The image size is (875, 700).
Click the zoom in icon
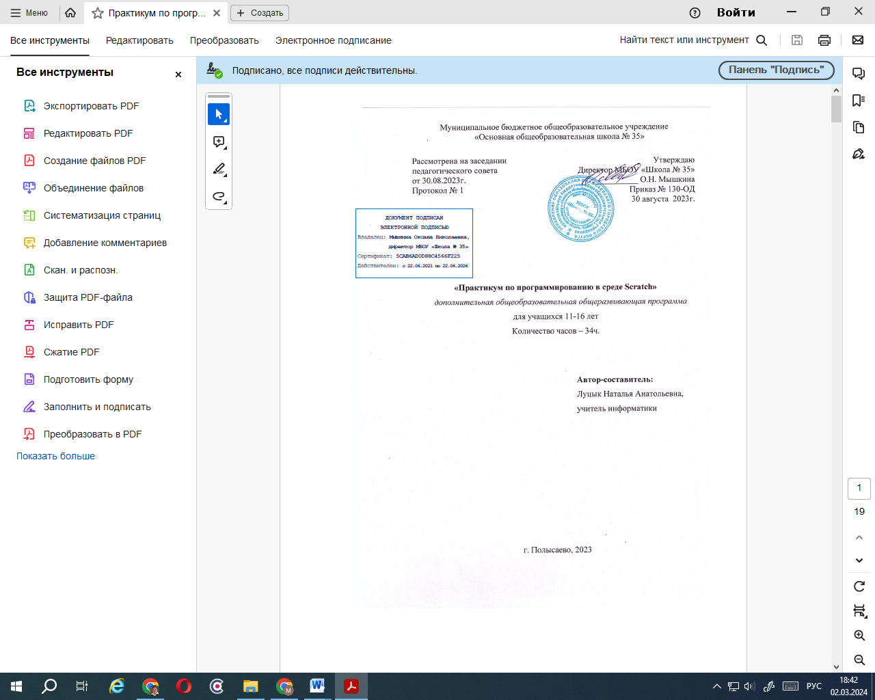tap(859, 636)
